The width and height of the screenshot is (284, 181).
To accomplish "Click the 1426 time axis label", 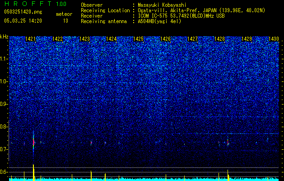I will pos(165,39).
